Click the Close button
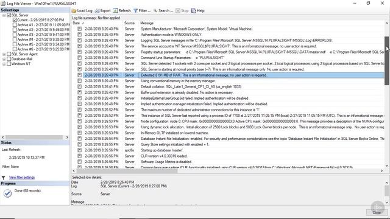 [377, 212]
